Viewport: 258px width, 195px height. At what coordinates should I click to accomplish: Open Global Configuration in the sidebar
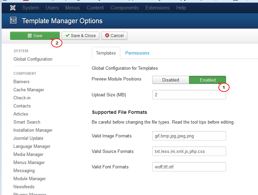coord(33,59)
